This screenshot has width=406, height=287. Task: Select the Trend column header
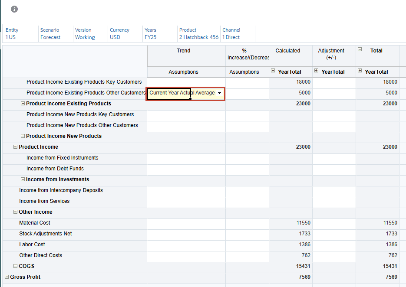coord(186,56)
